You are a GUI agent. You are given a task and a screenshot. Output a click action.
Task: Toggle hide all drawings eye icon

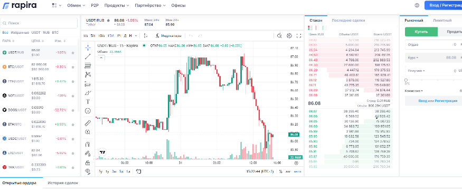[x=88, y=171]
